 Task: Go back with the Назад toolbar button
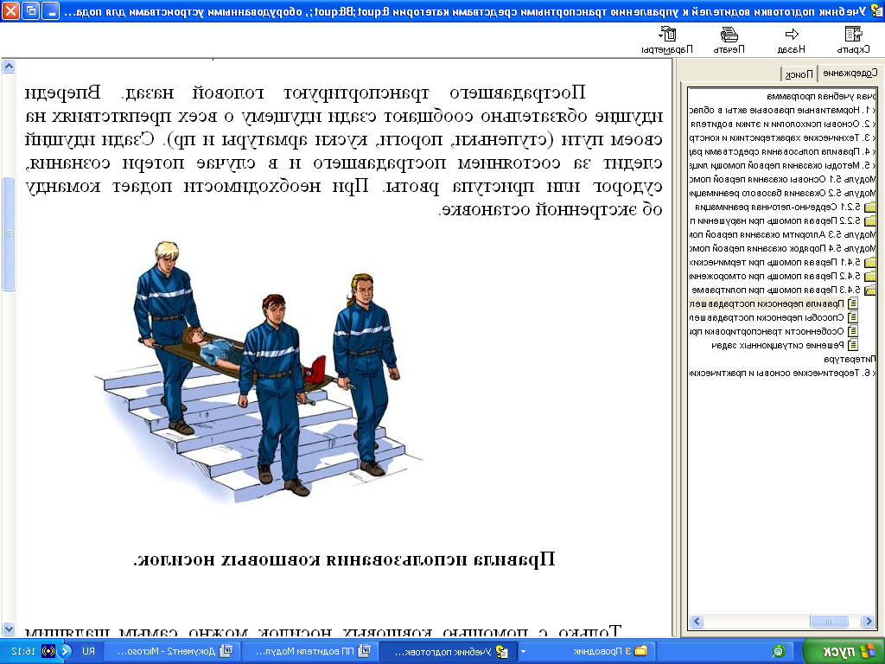coord(792,40)
